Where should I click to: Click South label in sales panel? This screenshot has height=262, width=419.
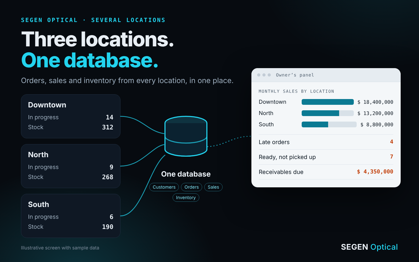click(x=266, y=124)
